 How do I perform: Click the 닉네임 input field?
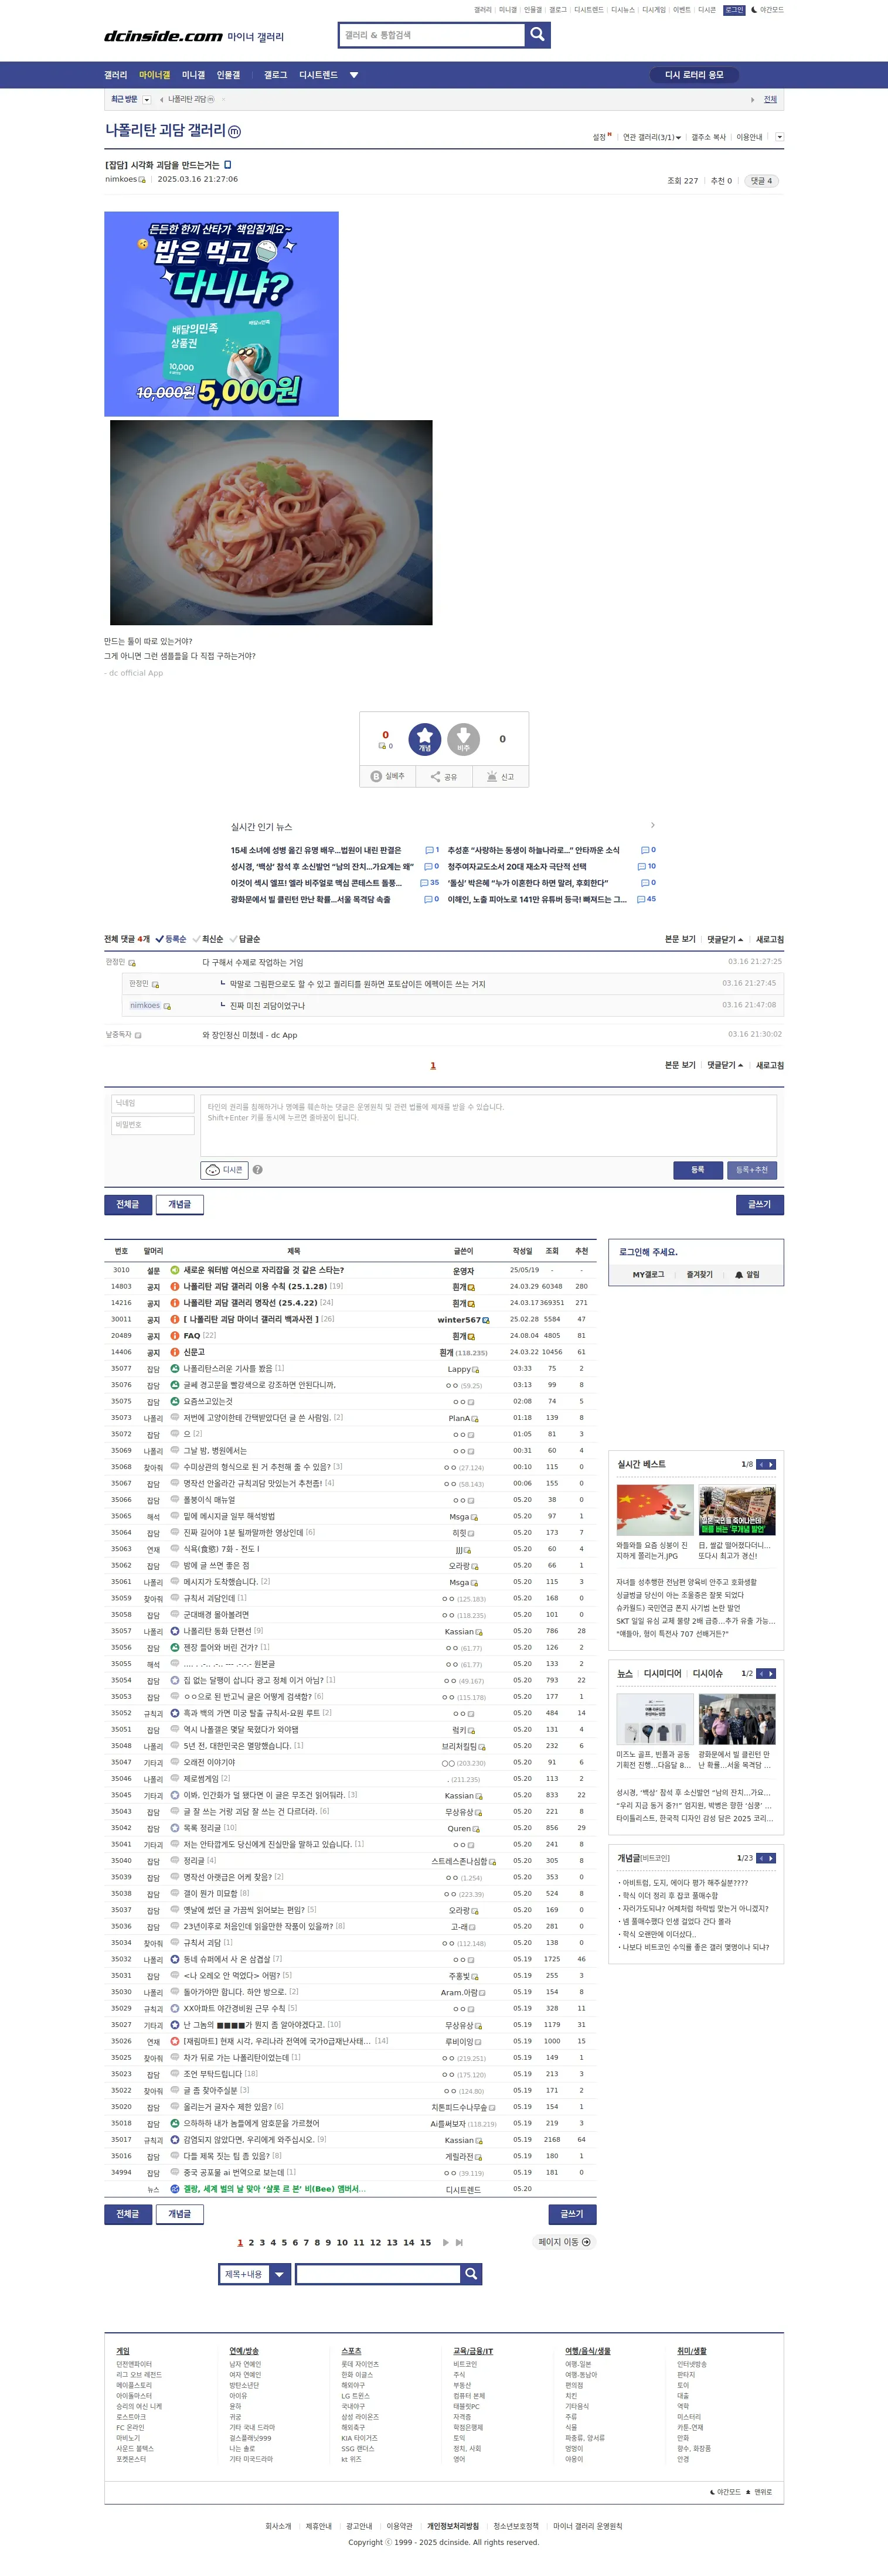tap(153, 1103)
